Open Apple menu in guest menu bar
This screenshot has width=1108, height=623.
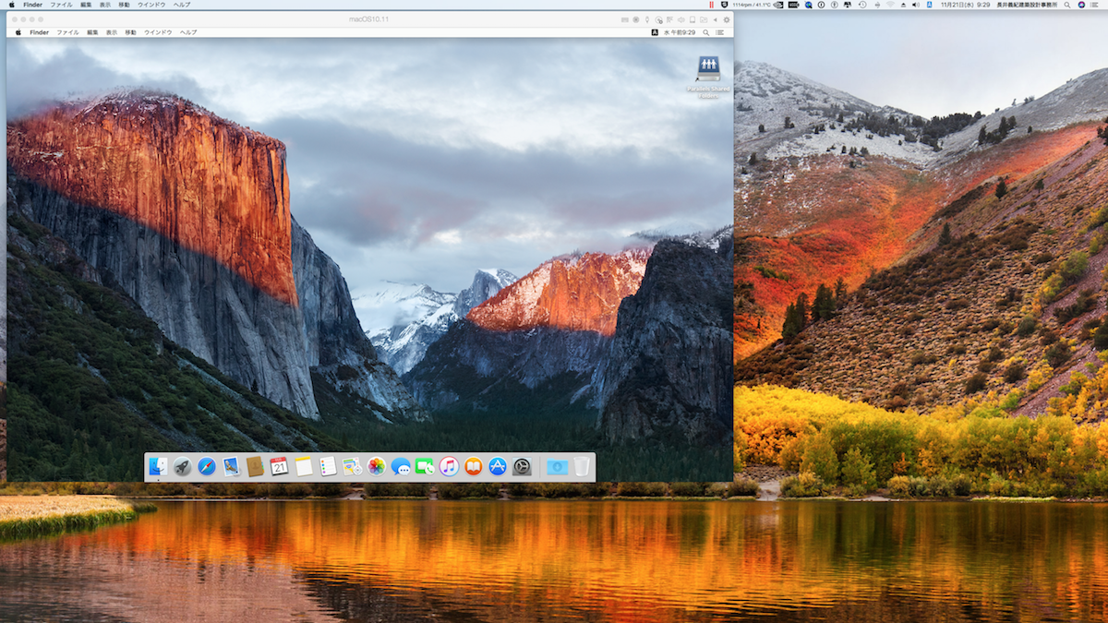(18, 32)
